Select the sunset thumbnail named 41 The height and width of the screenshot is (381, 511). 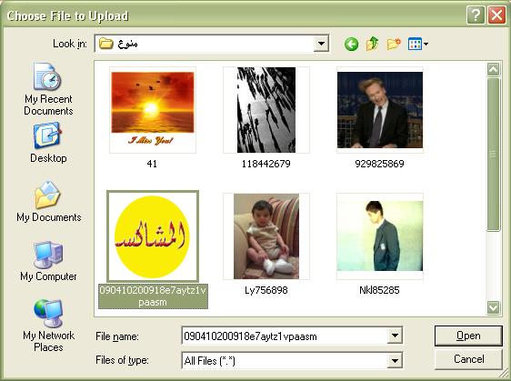click(153, 117)
